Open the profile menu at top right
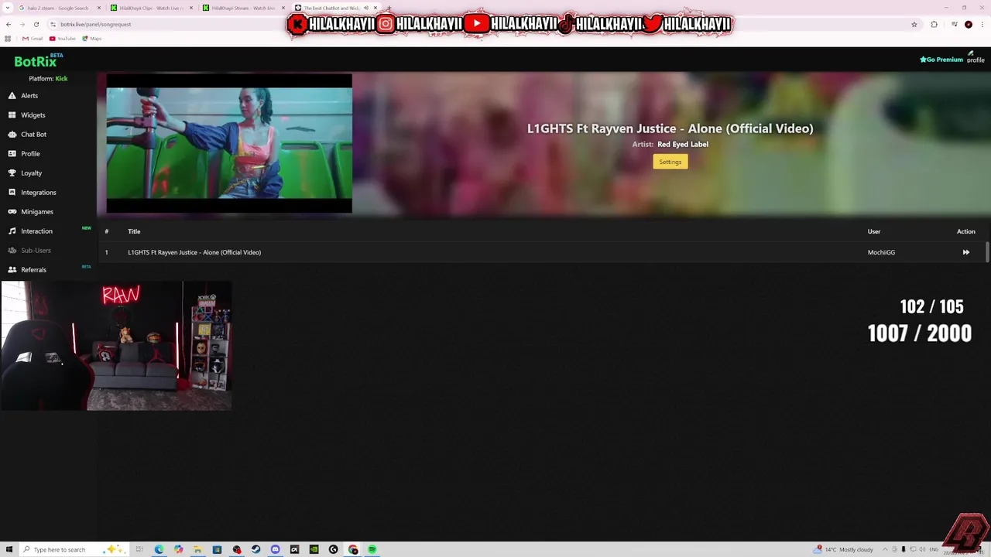This screenshot has height=557, width=991. pos(976,58)
